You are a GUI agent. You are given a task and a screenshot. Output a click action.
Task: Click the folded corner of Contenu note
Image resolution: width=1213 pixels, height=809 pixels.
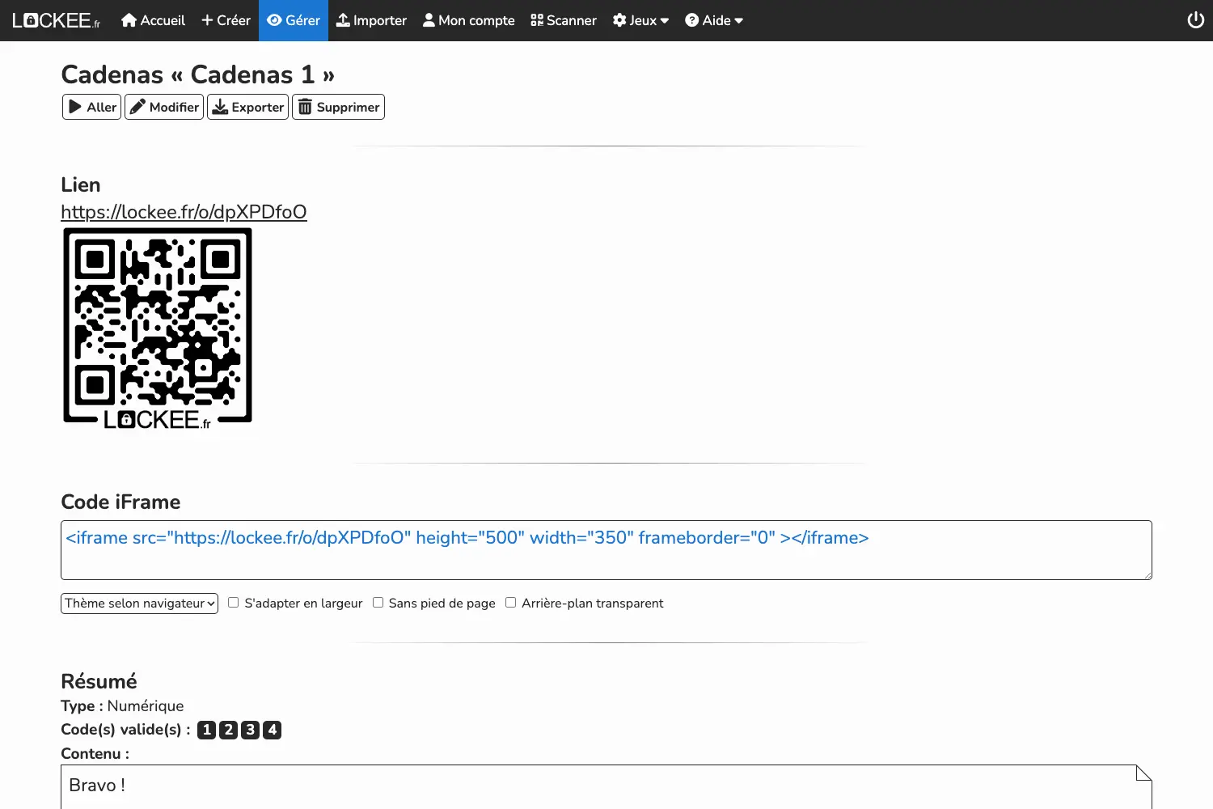click(1143, 773)
